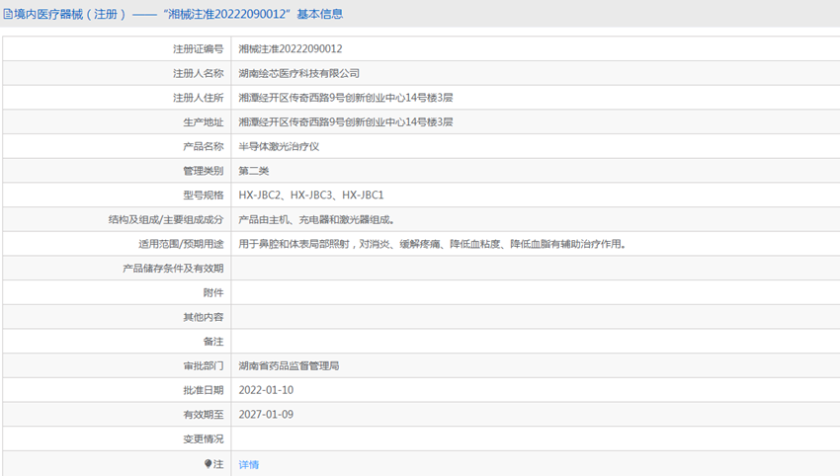Click management class value 第二类

253,171
